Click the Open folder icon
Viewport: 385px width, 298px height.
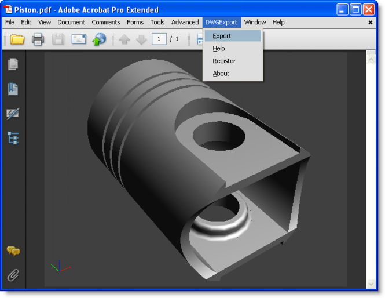[x=17, y=39]
